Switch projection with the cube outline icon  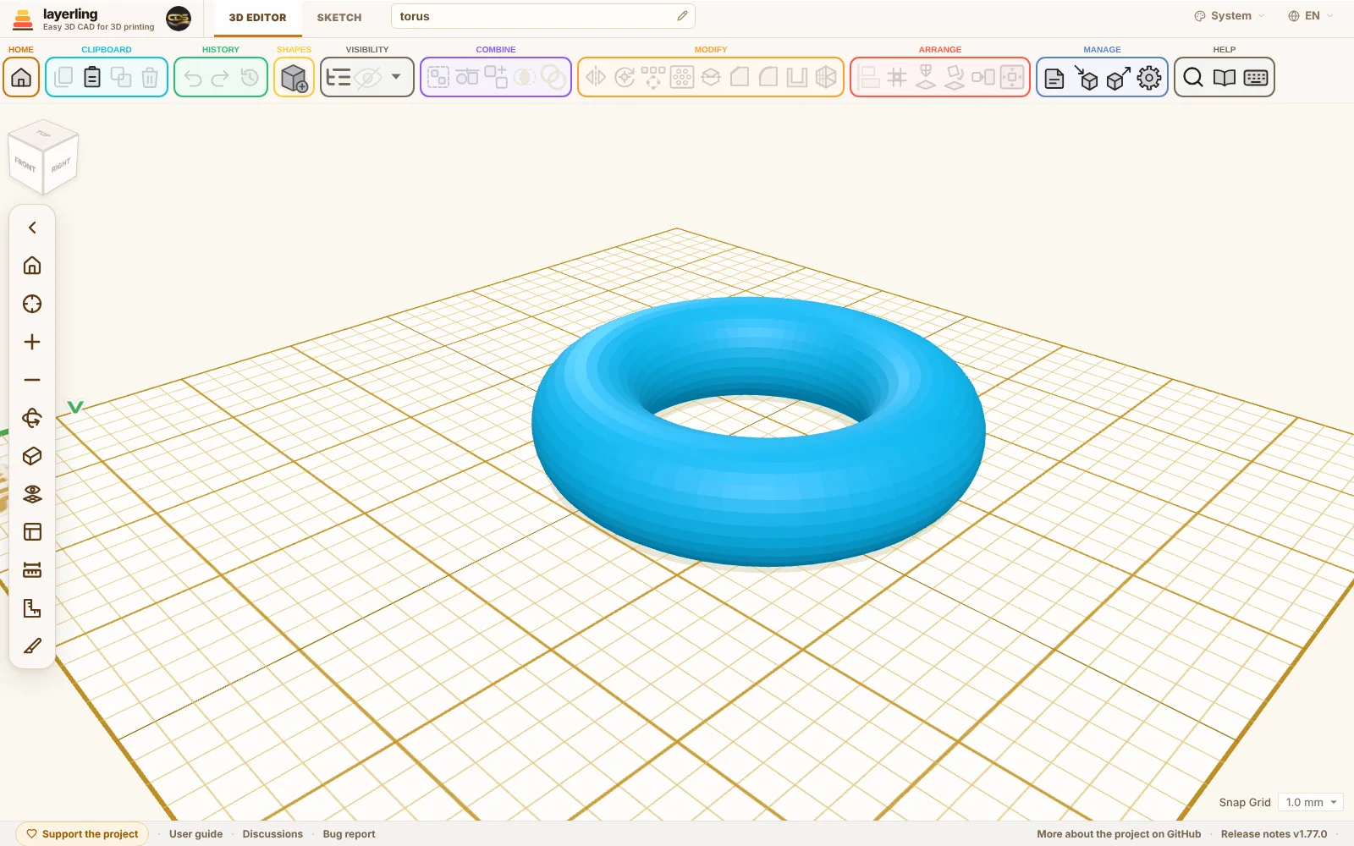(32, 456)
